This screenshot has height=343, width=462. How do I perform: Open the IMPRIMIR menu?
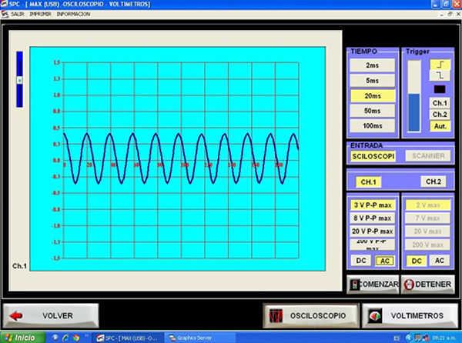point(40,14)
